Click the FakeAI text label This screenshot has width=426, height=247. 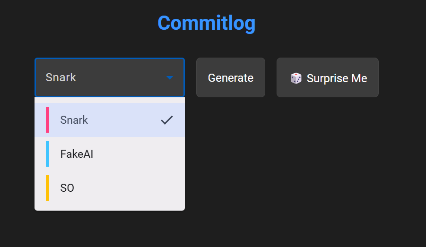click(x=77, y=154)
